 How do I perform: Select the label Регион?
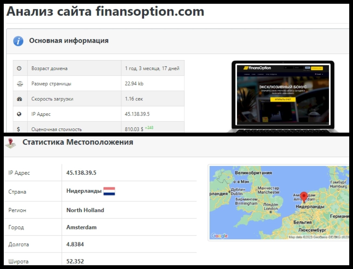point(17,210)
